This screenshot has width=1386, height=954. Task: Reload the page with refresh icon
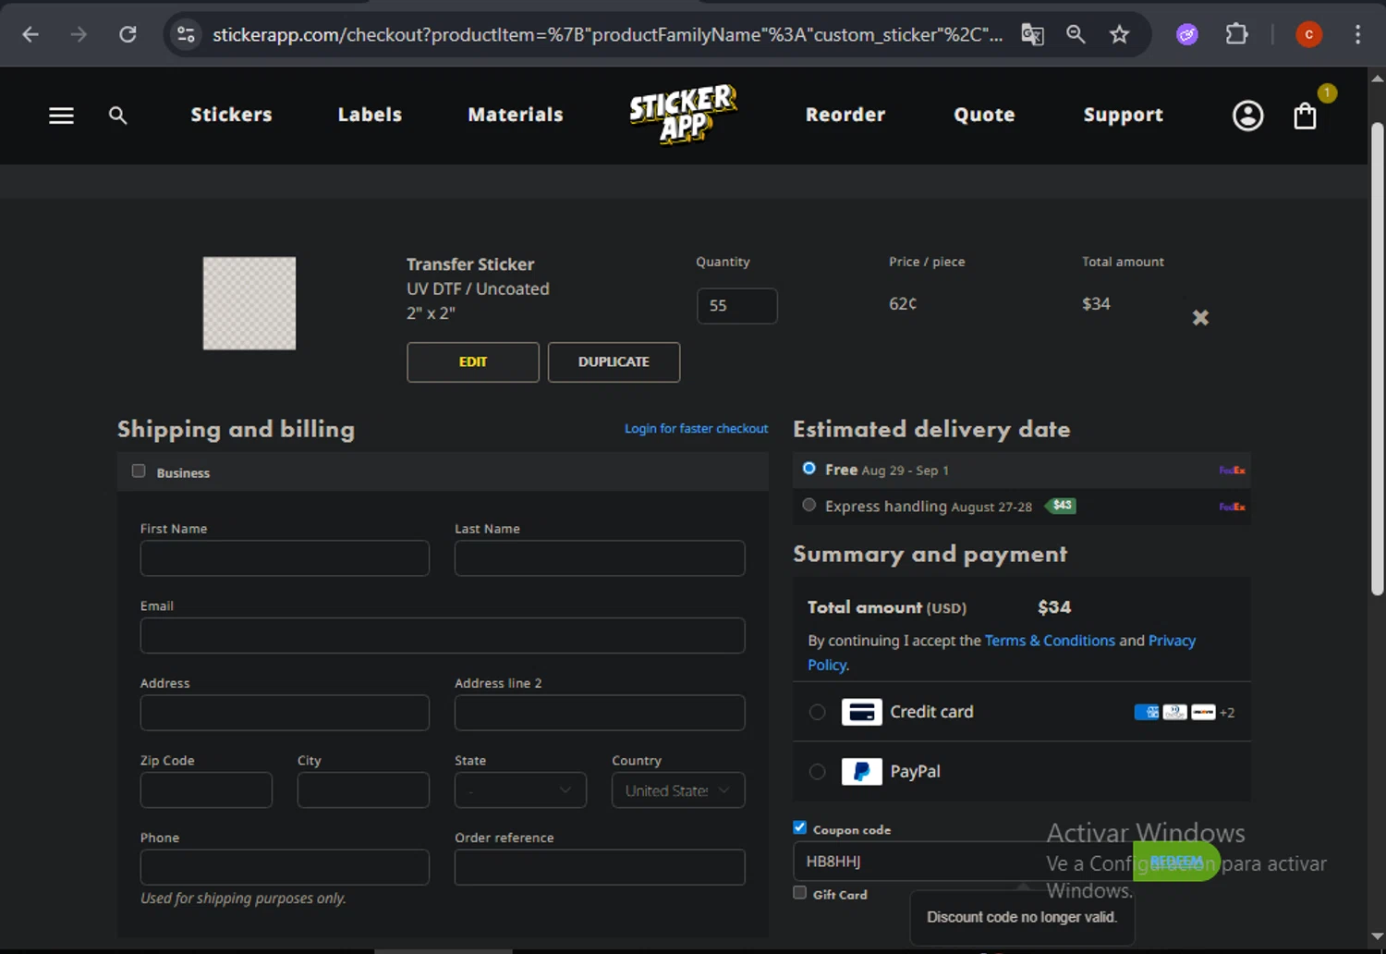click(x=128, y=35)
